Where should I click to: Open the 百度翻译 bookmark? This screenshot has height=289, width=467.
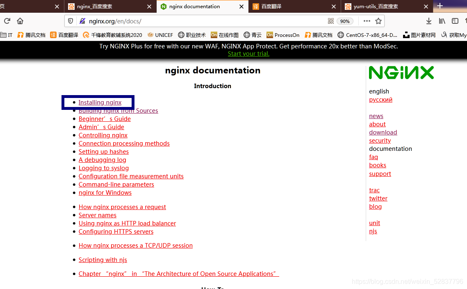[x=64, y=35]
